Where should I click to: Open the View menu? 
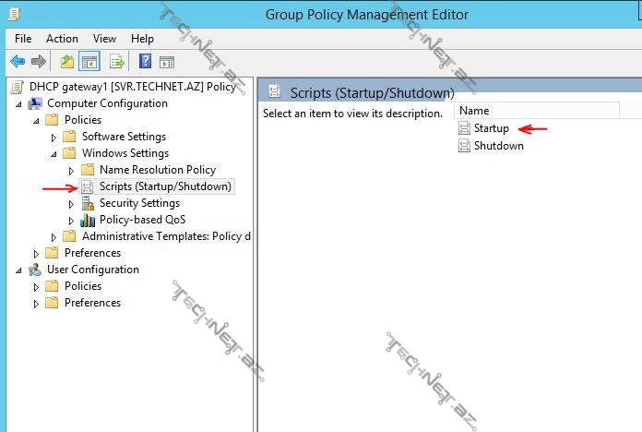point(104,39)
